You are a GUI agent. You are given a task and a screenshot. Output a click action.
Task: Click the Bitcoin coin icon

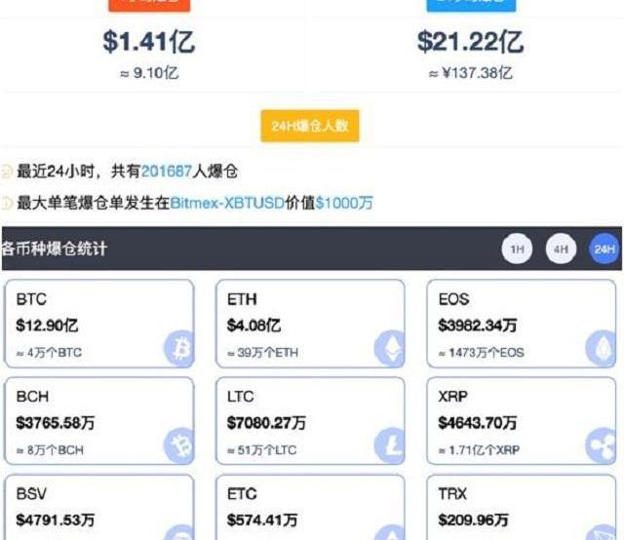click(x=179, y=348)
